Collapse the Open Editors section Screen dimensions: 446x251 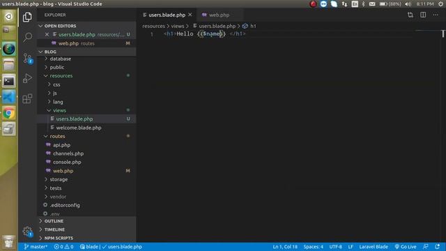(x=86, y=26)
